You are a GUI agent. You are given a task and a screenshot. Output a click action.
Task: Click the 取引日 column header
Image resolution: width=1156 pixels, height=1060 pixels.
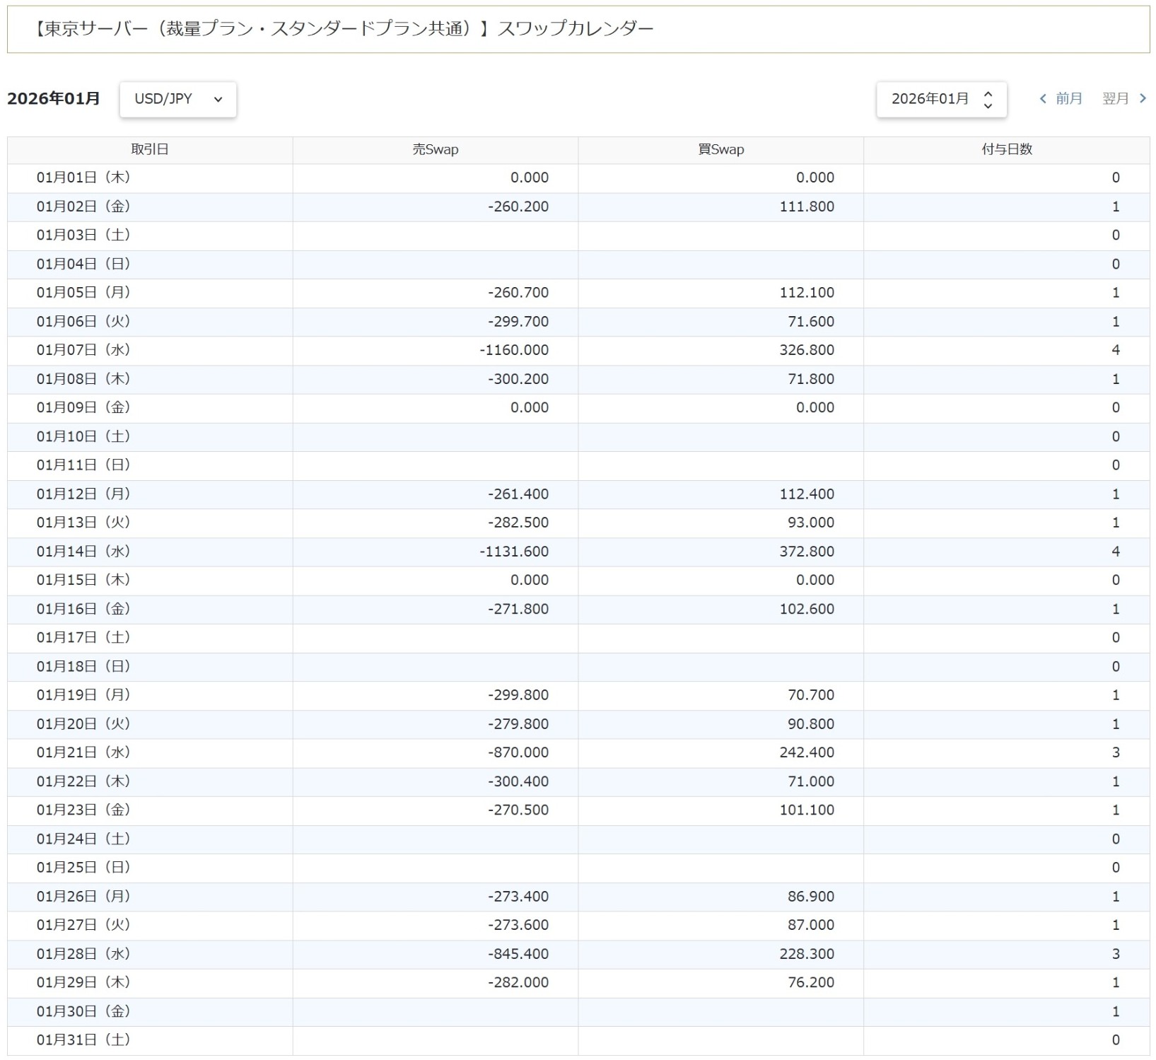coord(150,150)
